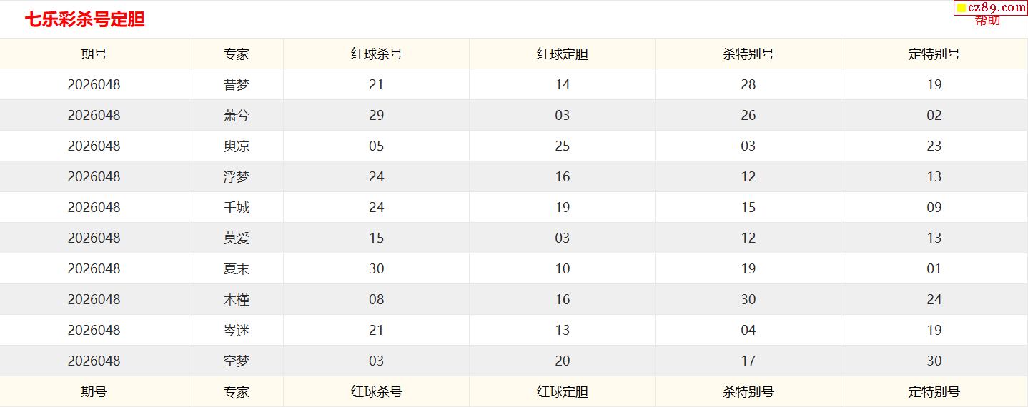Image resolution: width=1028 pixels, height=407 pixels.
Task: Click the yellow square beside cz89.com
Action: tap(962, 9)
